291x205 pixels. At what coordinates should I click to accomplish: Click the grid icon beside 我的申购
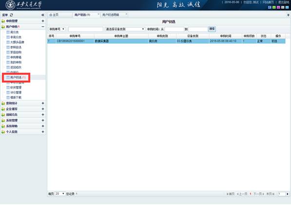pos(8,62)
